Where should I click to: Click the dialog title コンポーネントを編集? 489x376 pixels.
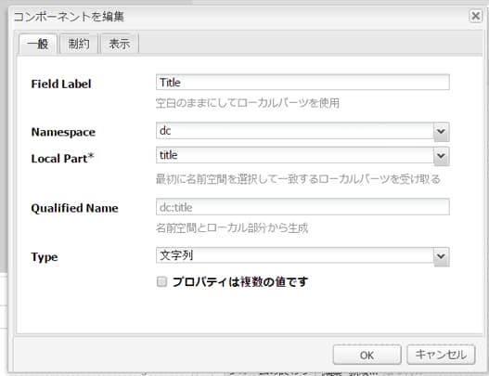point(69,17)
